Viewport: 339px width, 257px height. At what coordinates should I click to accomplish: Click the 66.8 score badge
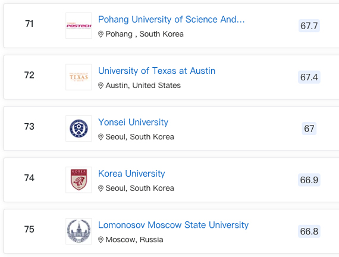(x=309, y=231)
